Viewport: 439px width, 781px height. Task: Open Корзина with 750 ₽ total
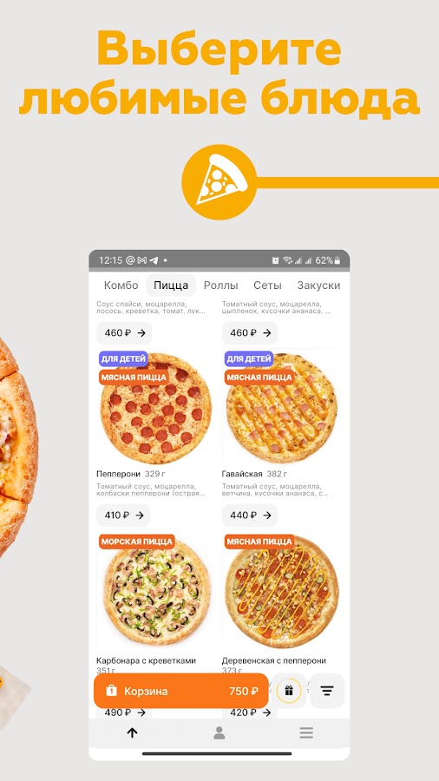(x=180, y=691)
